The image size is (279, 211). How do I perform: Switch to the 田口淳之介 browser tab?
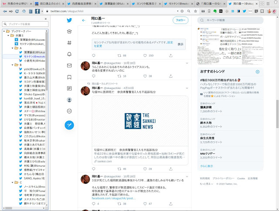tap(50, 3)
